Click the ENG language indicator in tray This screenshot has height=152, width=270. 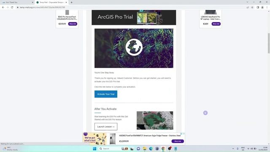coord(243,149)
